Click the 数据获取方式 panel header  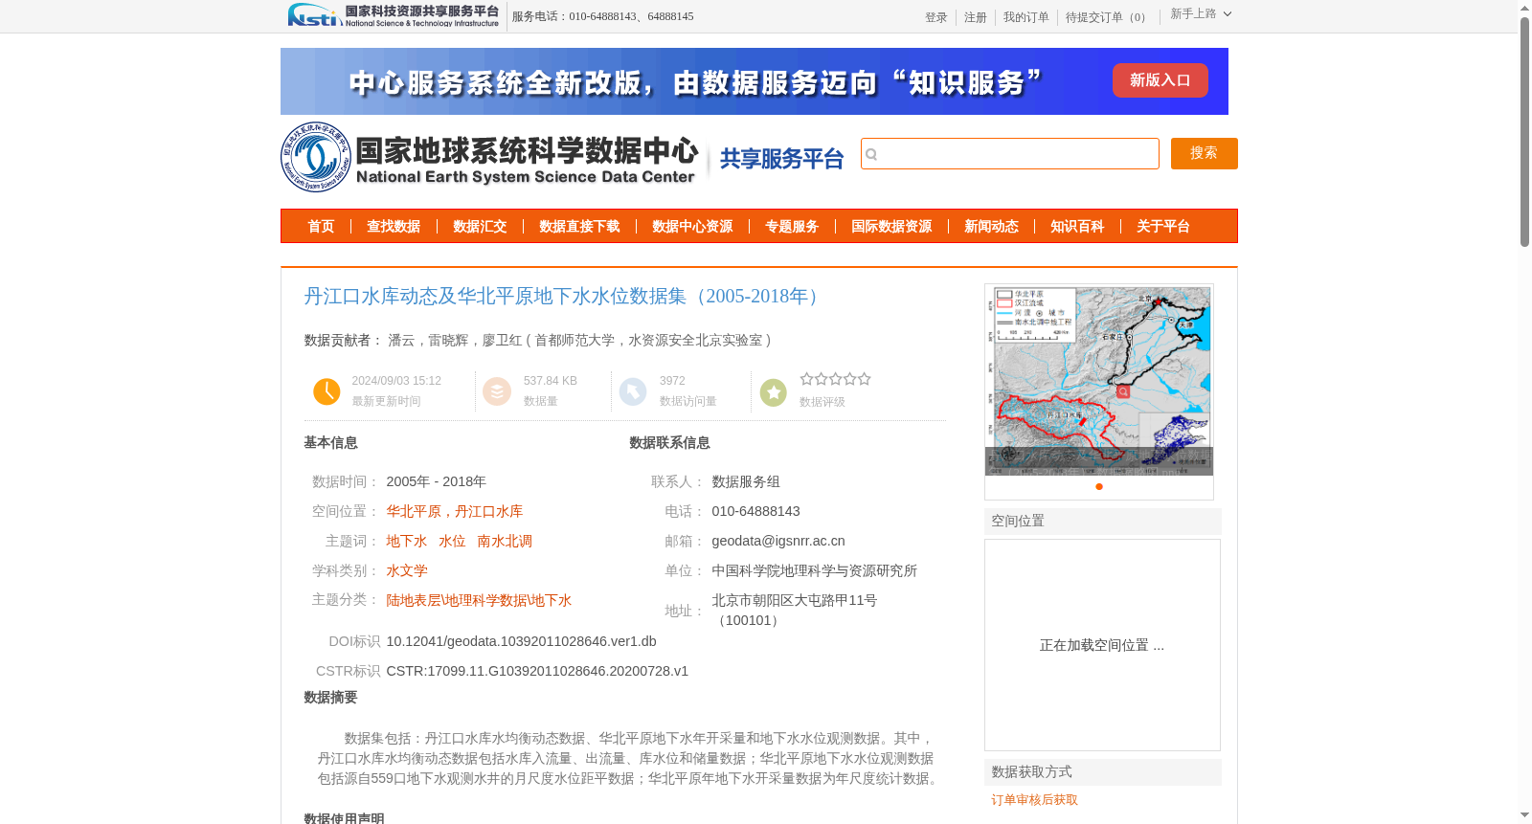pyautogui.click(x=1103, y=772)
